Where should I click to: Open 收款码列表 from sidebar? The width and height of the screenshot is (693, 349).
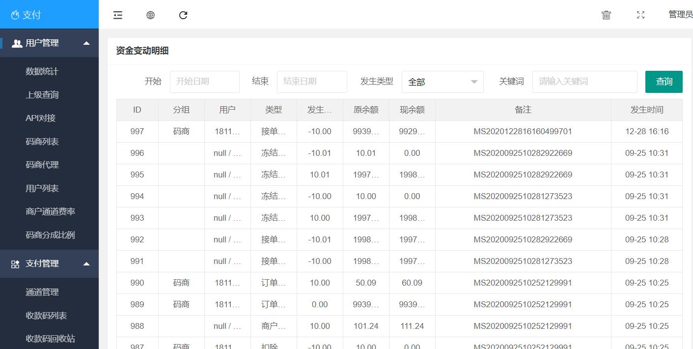click(x=46, y=316)
